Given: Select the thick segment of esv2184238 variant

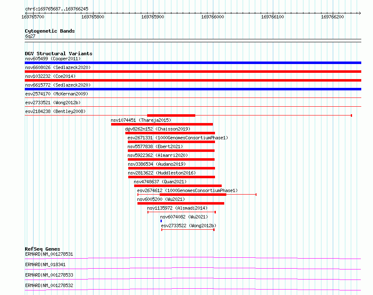Looking at the screenshot, I should [x=171, y=115].
